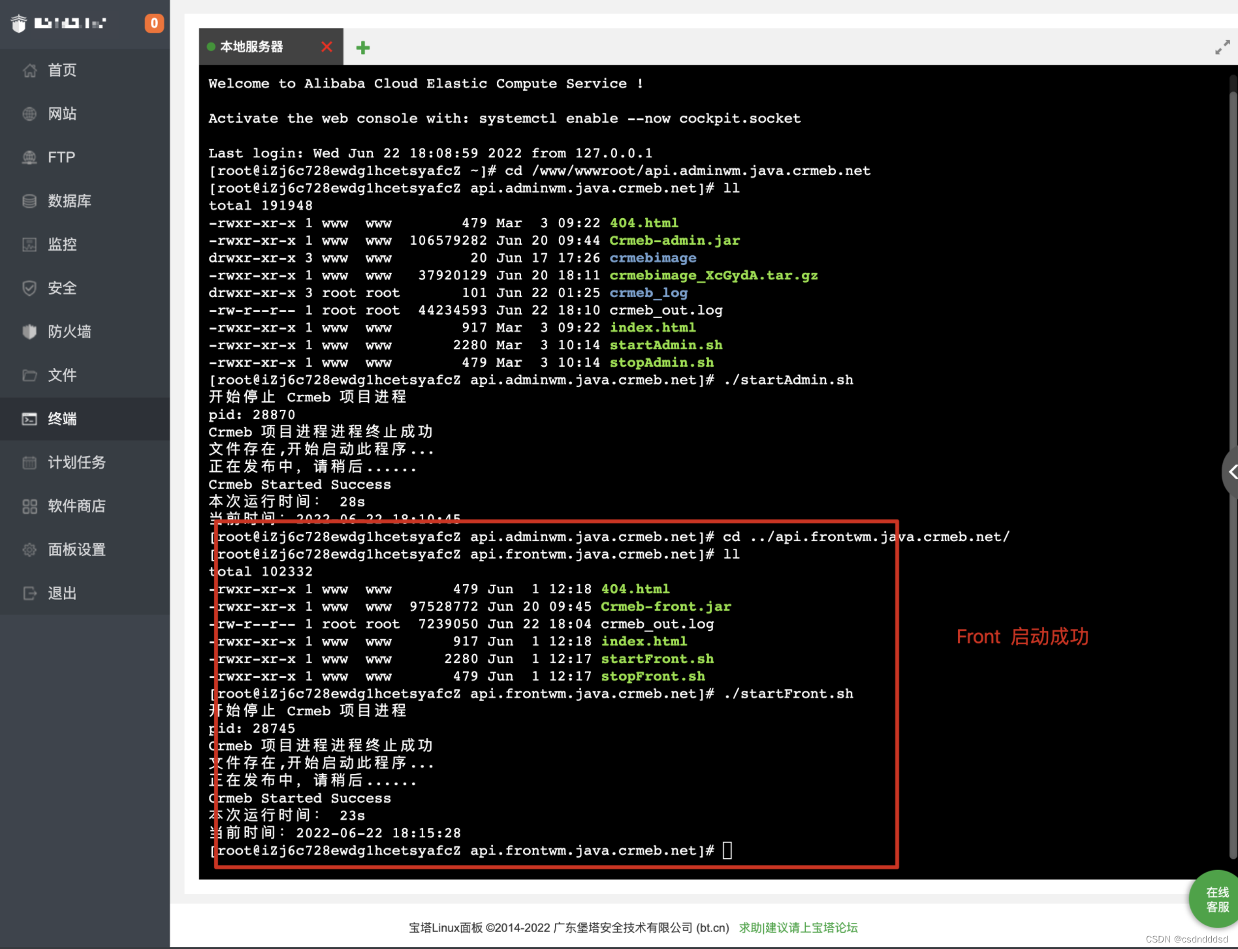1238x949 pixels.
Task: Click the 退出 logout icon
Action: [x=29, y=593]
